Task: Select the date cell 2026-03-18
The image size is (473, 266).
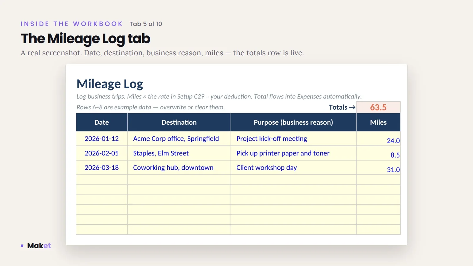Action: [x=102, y=168]
